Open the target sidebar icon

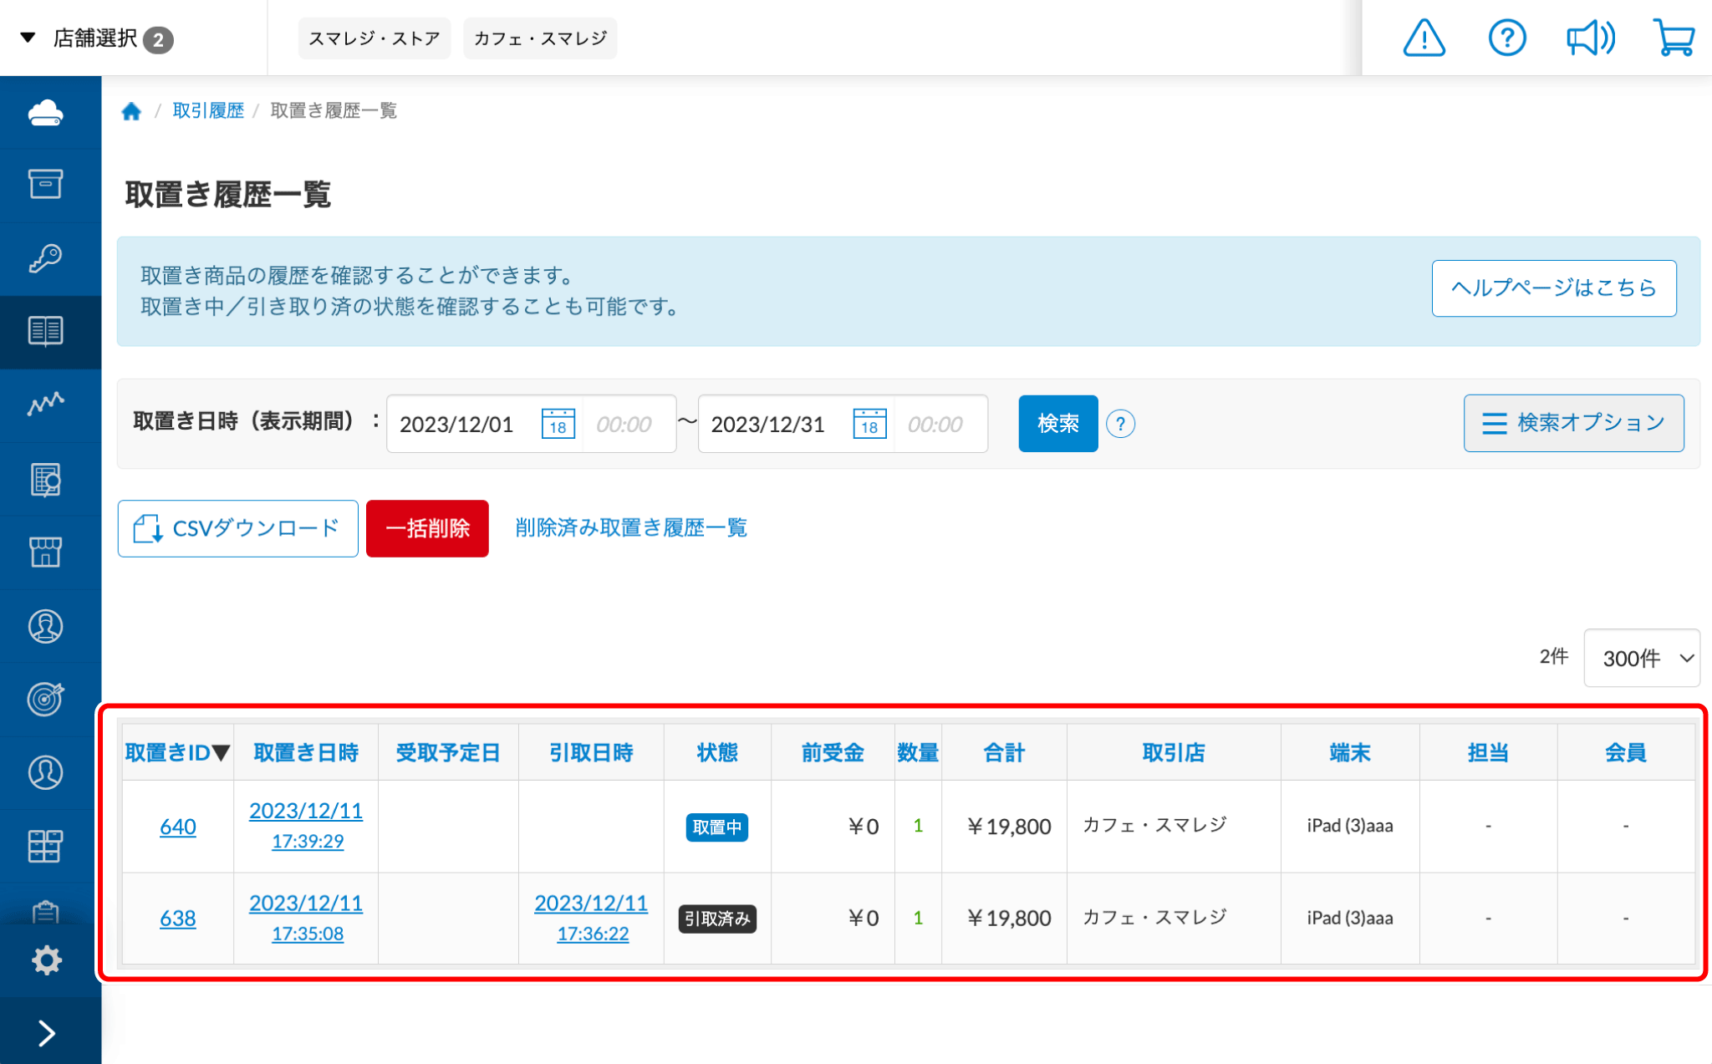46,700
